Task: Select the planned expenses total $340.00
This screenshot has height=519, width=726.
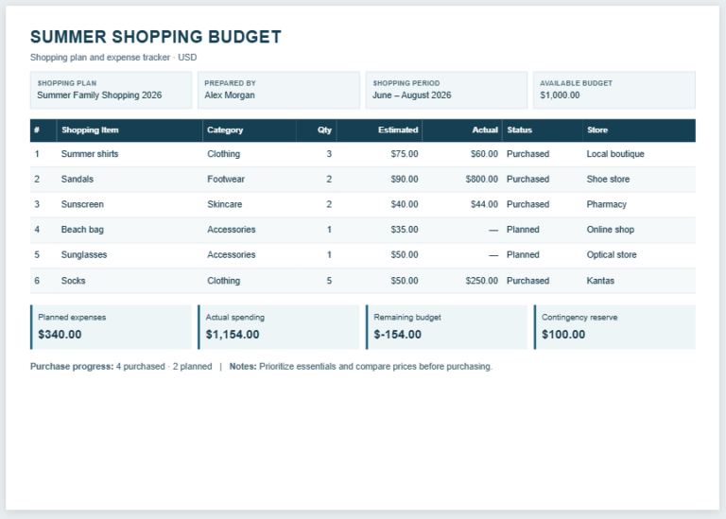Action: 60,335
